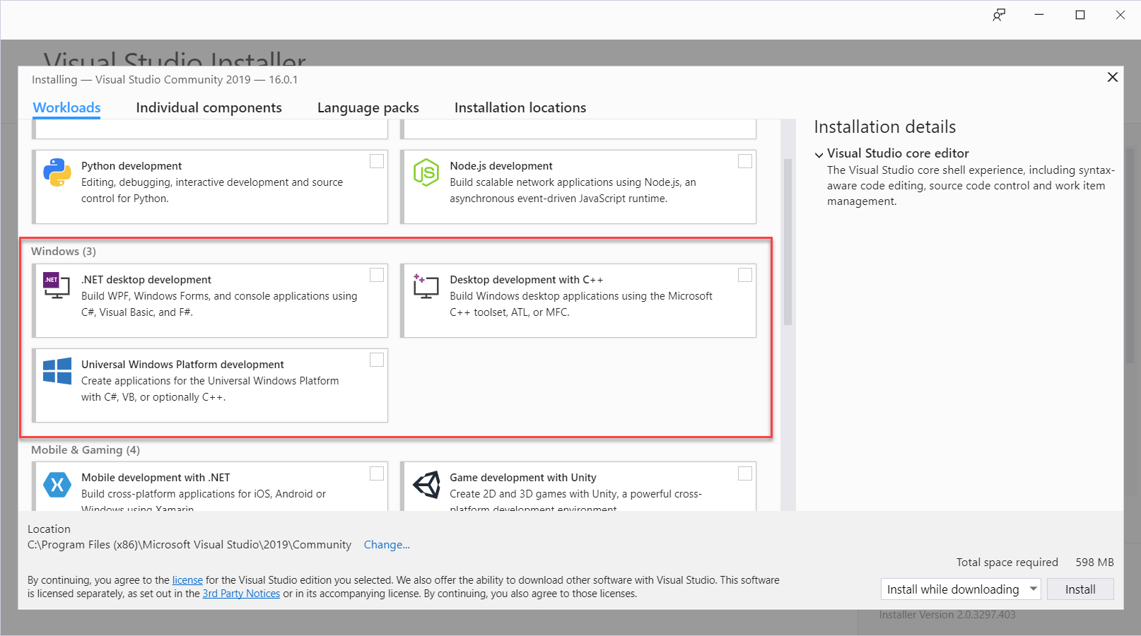Click the Desktop development with C++ title

527,280
